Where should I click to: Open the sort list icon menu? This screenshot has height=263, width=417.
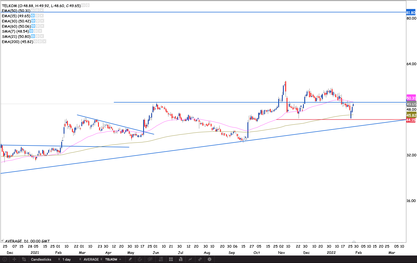coord(161,259)
